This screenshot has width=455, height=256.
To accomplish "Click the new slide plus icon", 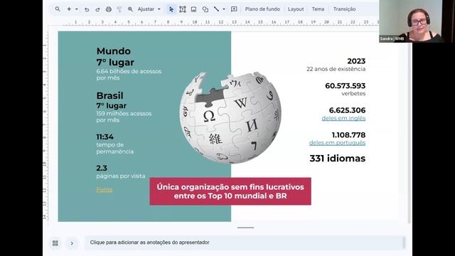I will coord(69,9).
